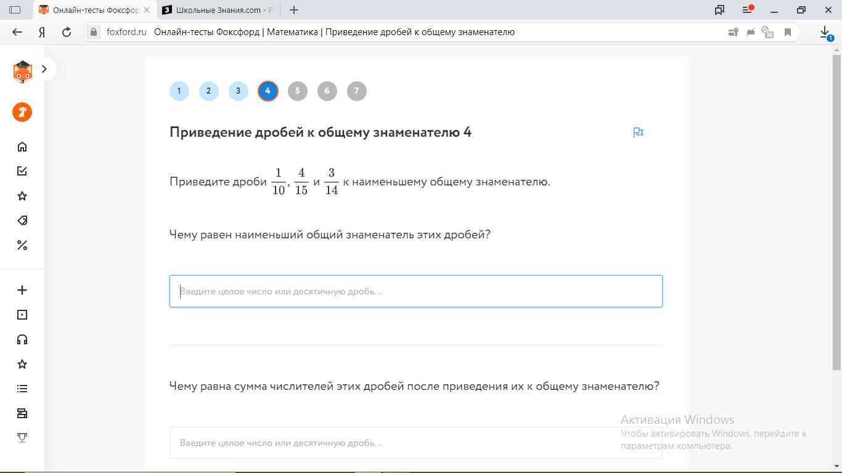Open the list lines icon in sidebar
842x473 pixels.
22,389
